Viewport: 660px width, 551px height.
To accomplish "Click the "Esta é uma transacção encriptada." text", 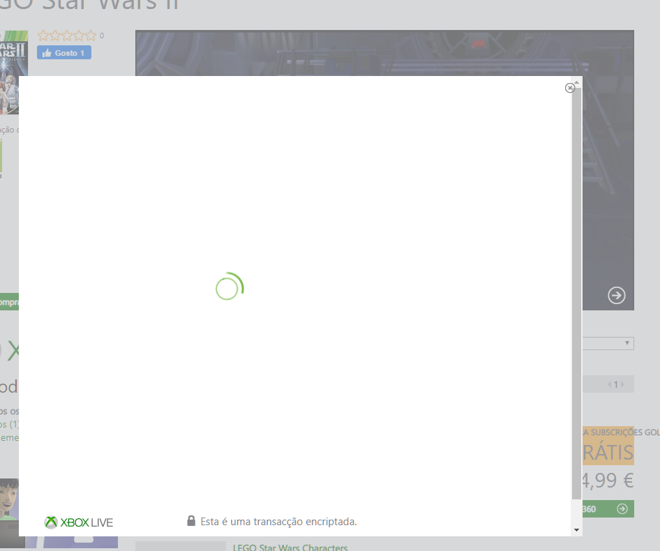I will pyautogui.click(x=278, y=522).
